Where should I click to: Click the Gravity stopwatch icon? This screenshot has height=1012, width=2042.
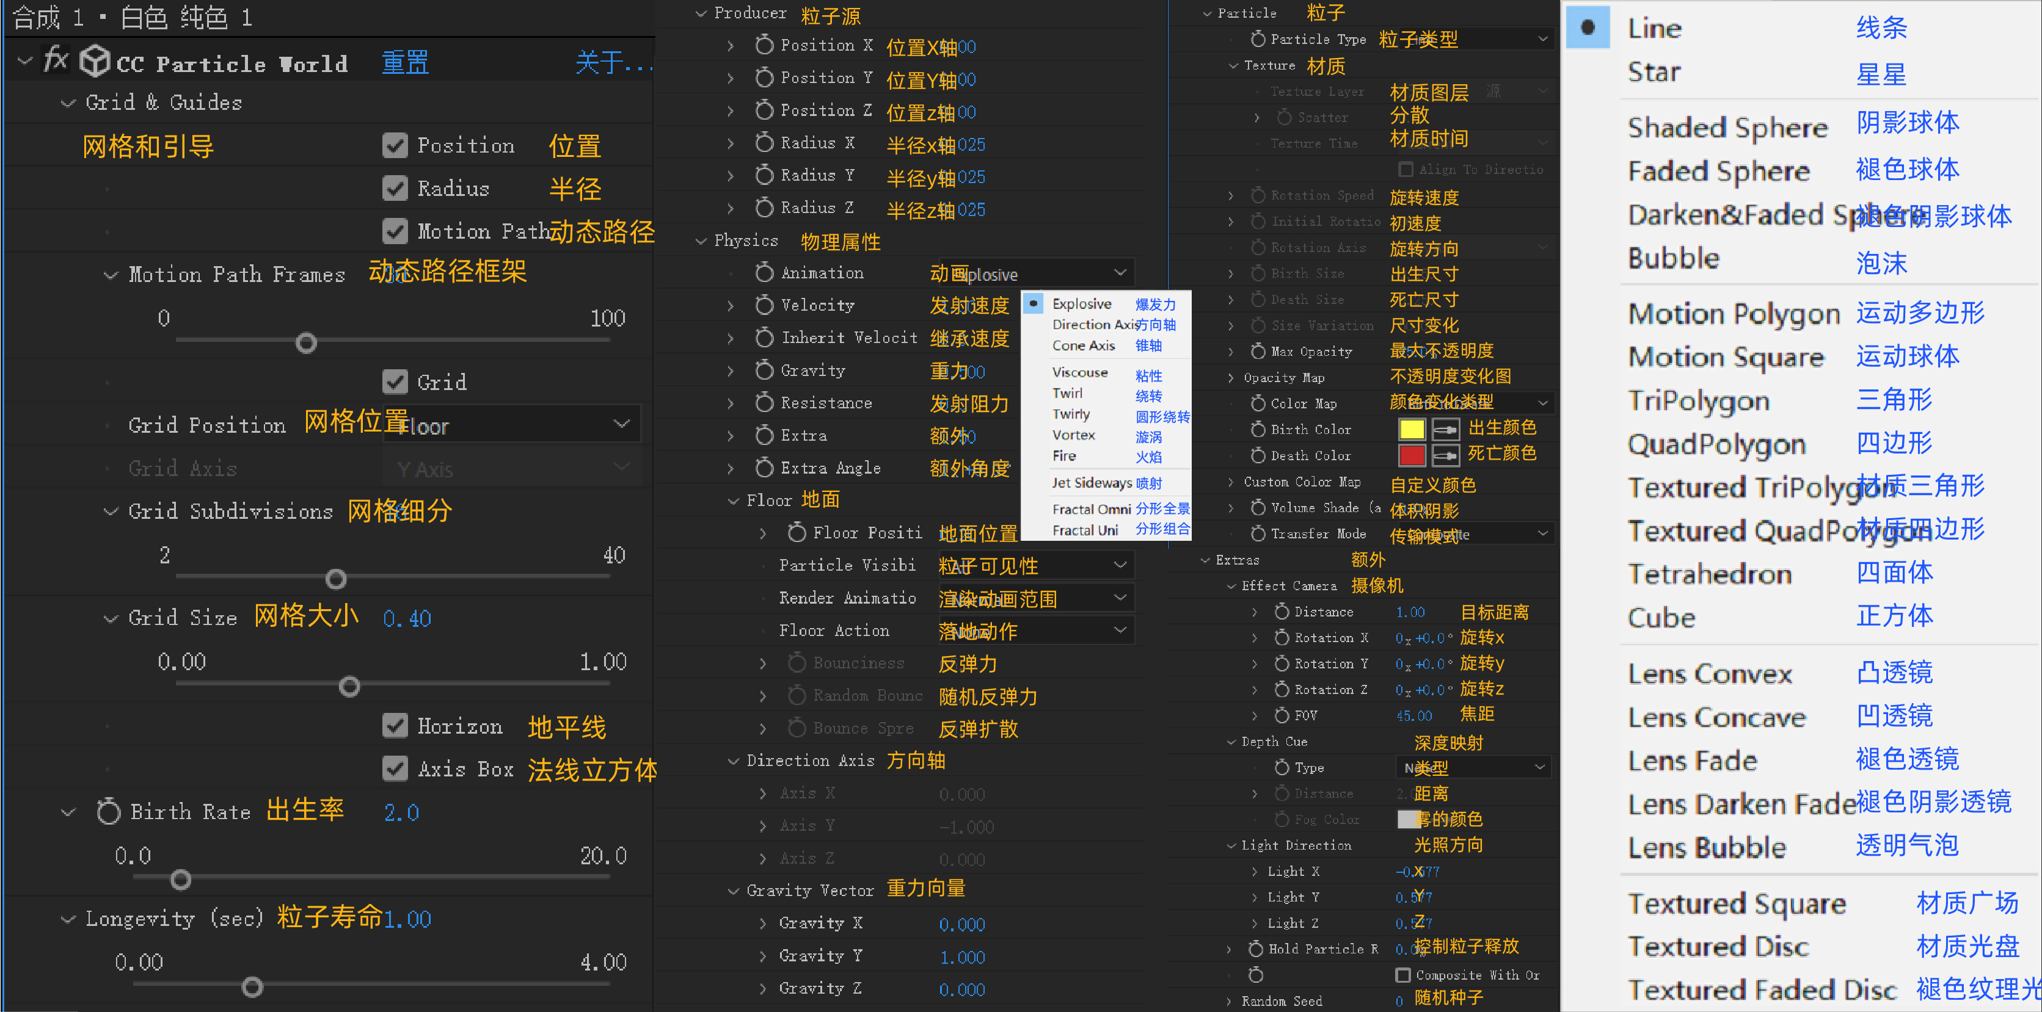pos(764,370)
